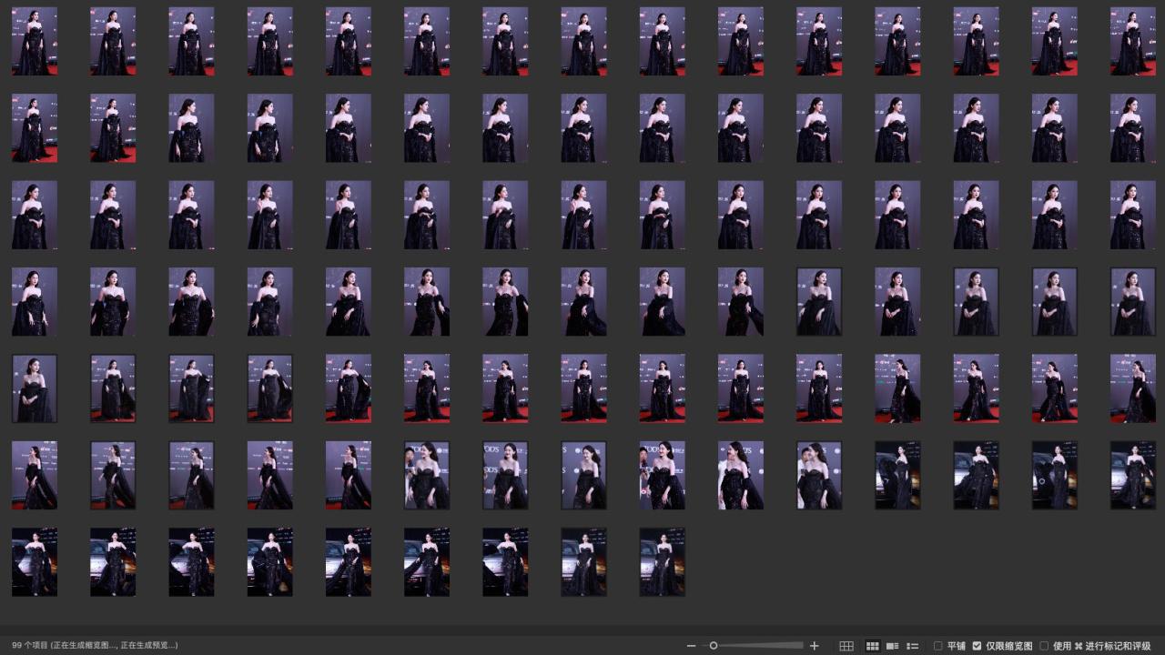Uncheck the 仅限缩览图 checkbox
1165x655 pixels.
coord(977,646)
